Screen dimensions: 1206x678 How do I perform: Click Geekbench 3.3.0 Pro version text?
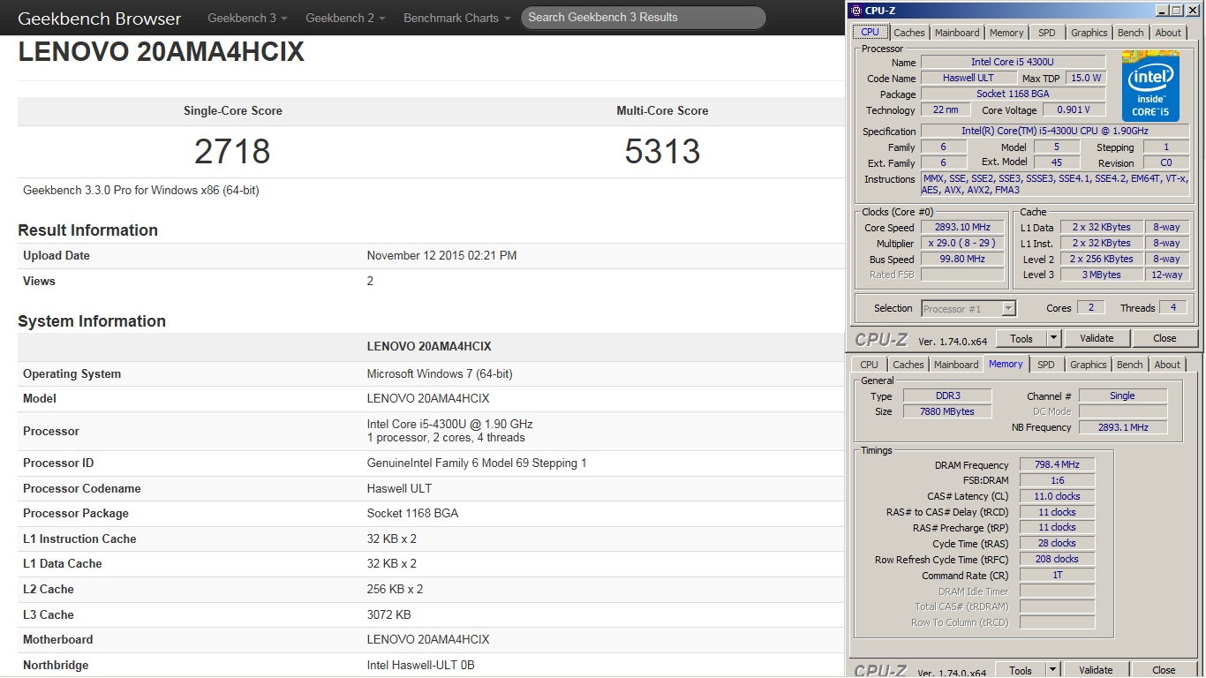coord(141,191)
